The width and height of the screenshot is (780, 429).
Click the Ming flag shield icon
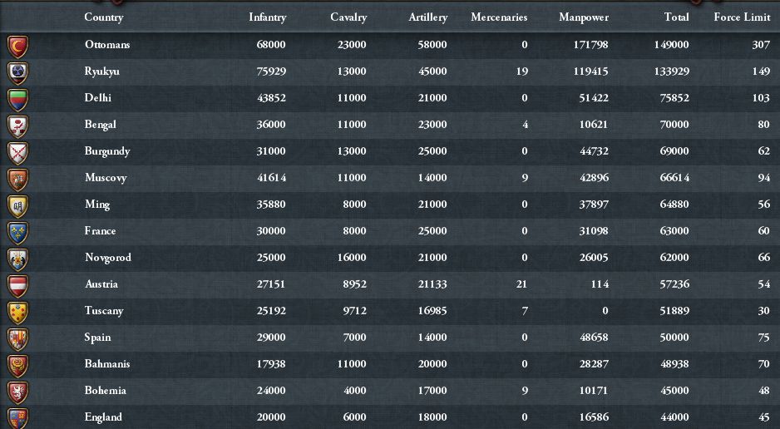pyautogui.click(x=17, y=205)
